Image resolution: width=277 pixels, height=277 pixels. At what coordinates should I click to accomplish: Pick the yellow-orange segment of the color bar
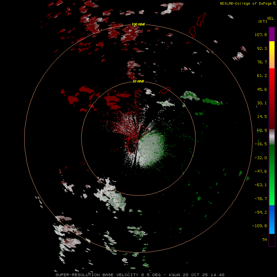tap(272, 55)
